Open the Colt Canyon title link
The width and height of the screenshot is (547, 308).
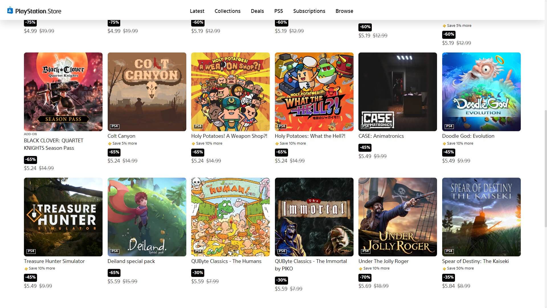tap(121, 136)
